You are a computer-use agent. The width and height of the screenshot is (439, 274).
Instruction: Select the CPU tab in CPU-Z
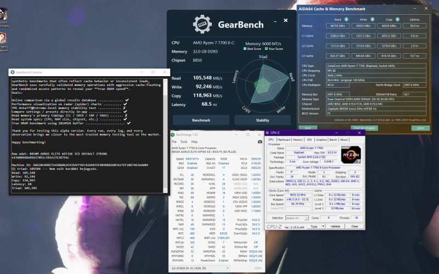[x=271, y=139]
